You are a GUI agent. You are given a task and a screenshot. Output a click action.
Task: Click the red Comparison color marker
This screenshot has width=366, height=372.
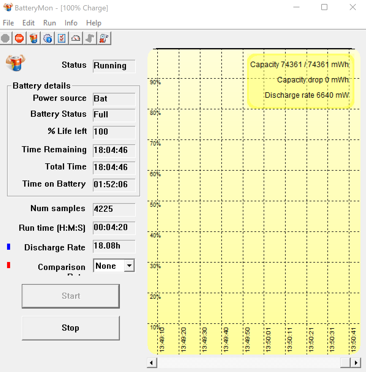(9, 265)
